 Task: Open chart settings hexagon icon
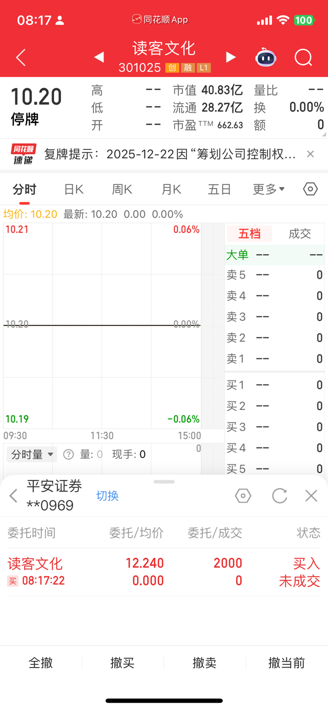click(310, 189)
